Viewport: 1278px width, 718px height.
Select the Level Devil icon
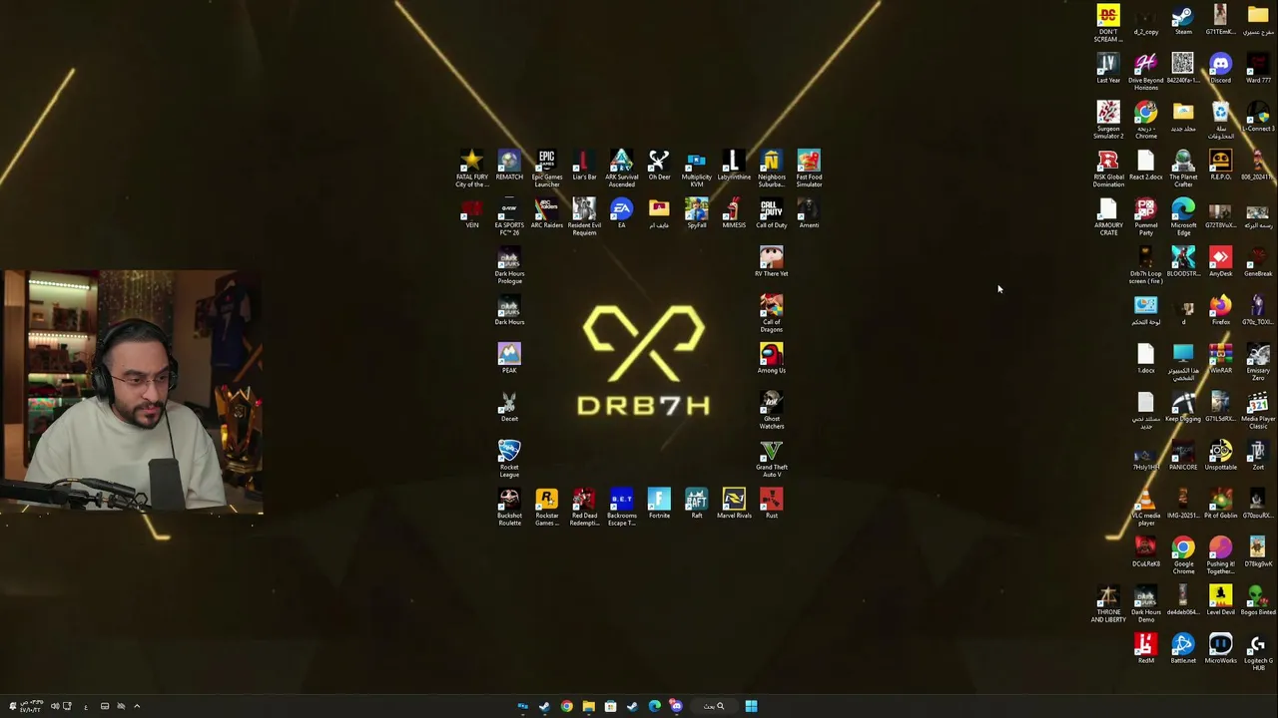pyautogui.click(x=1220, y=600)
